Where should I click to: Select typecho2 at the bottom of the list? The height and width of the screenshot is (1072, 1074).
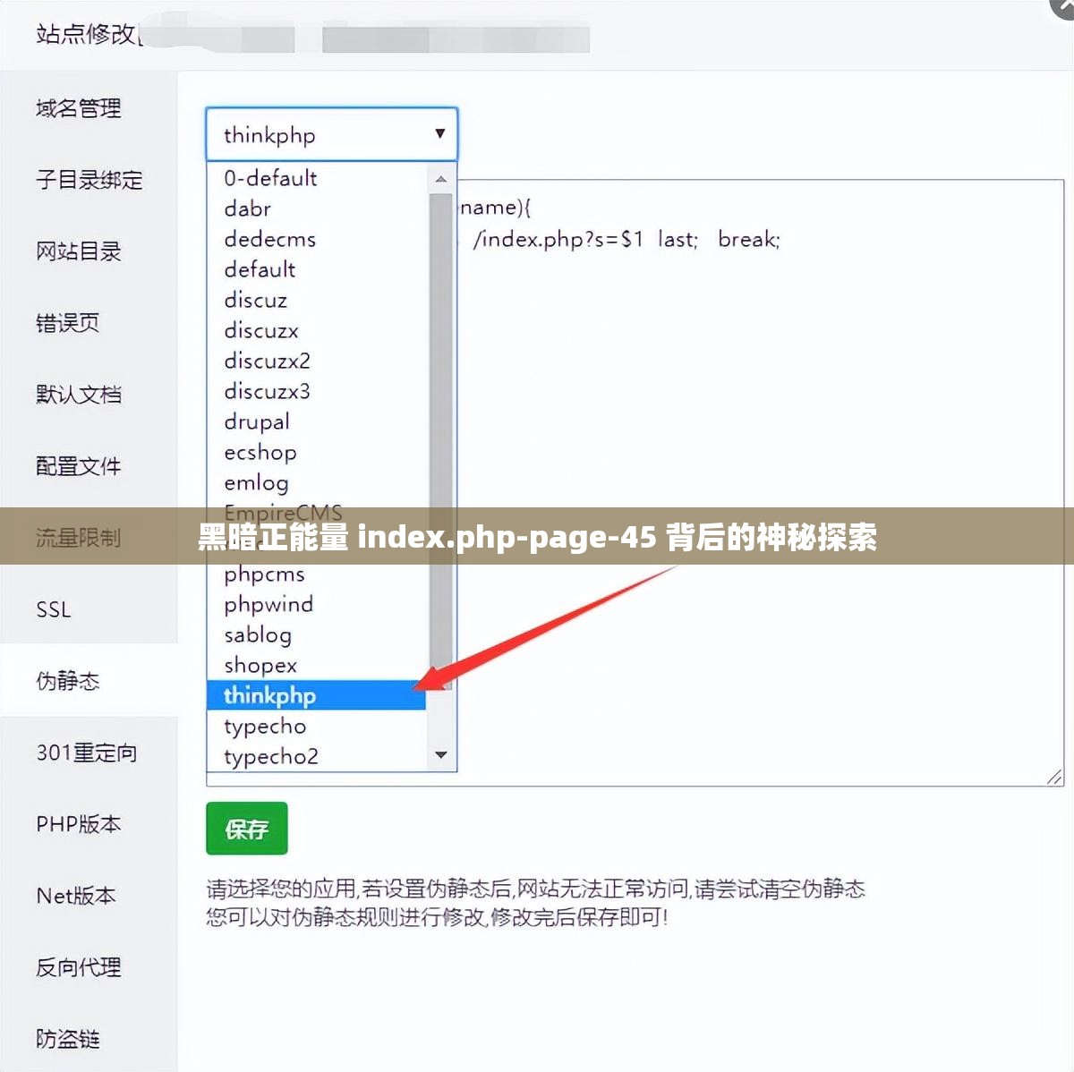pyautogui.click(x=270, y=756)
